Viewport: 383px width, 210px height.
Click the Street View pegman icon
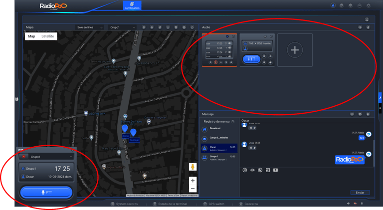192,167
